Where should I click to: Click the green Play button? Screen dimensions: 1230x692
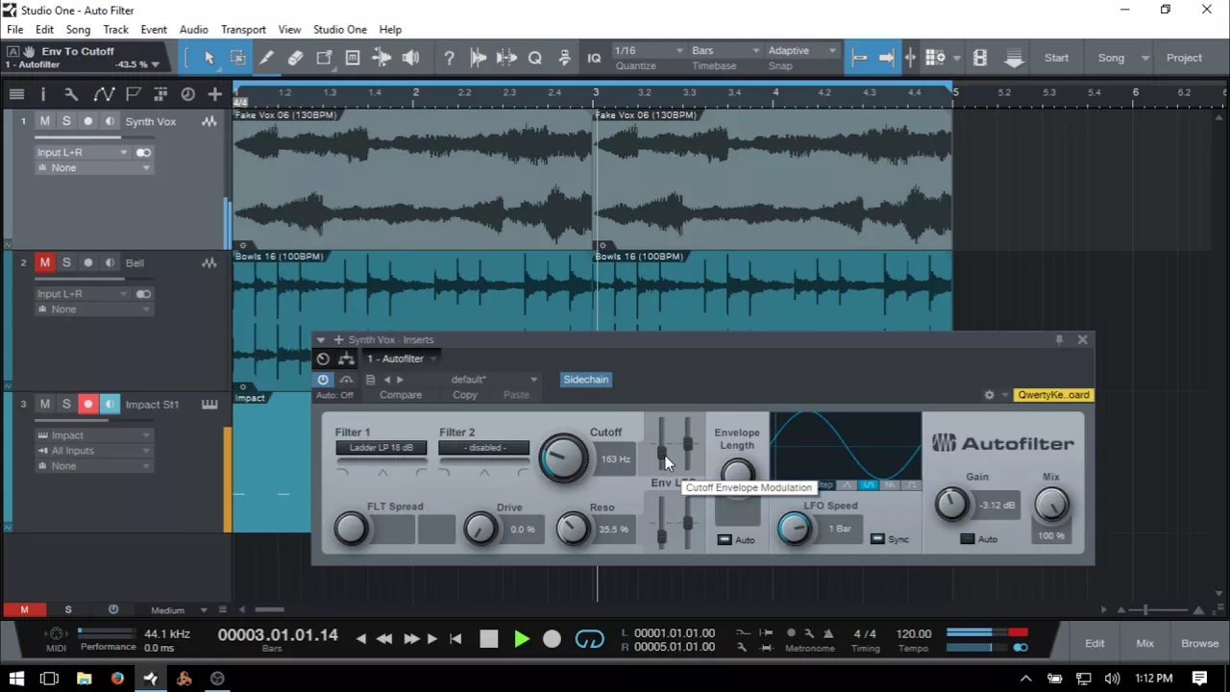(x=522, y=639)
